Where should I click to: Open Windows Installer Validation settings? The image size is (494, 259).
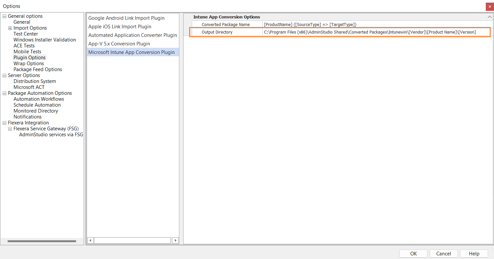tap(44, 40)
